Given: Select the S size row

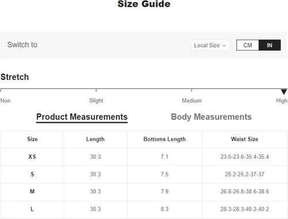Looking at the screenshot, I should (x=144, y=174).
